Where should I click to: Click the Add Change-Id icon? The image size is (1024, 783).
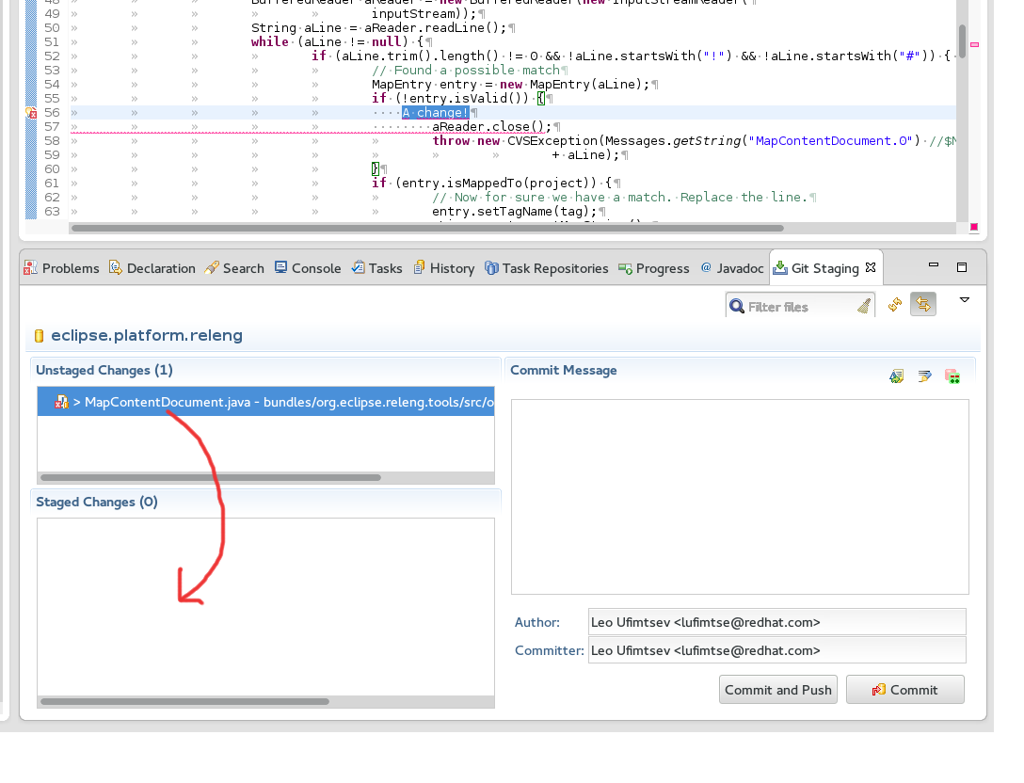click(952, 376)
